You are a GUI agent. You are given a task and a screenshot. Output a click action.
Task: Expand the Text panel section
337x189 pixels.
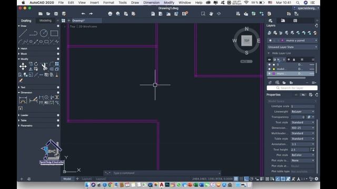(x=19, y=88)
